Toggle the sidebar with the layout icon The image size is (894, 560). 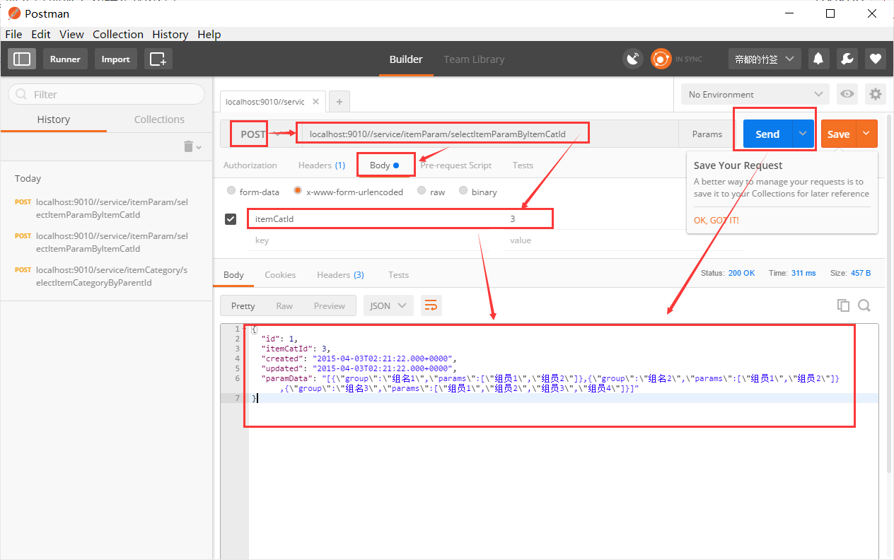click(x=22, y=59)
